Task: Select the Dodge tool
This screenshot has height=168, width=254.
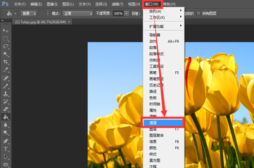Action: coord(6,133)
